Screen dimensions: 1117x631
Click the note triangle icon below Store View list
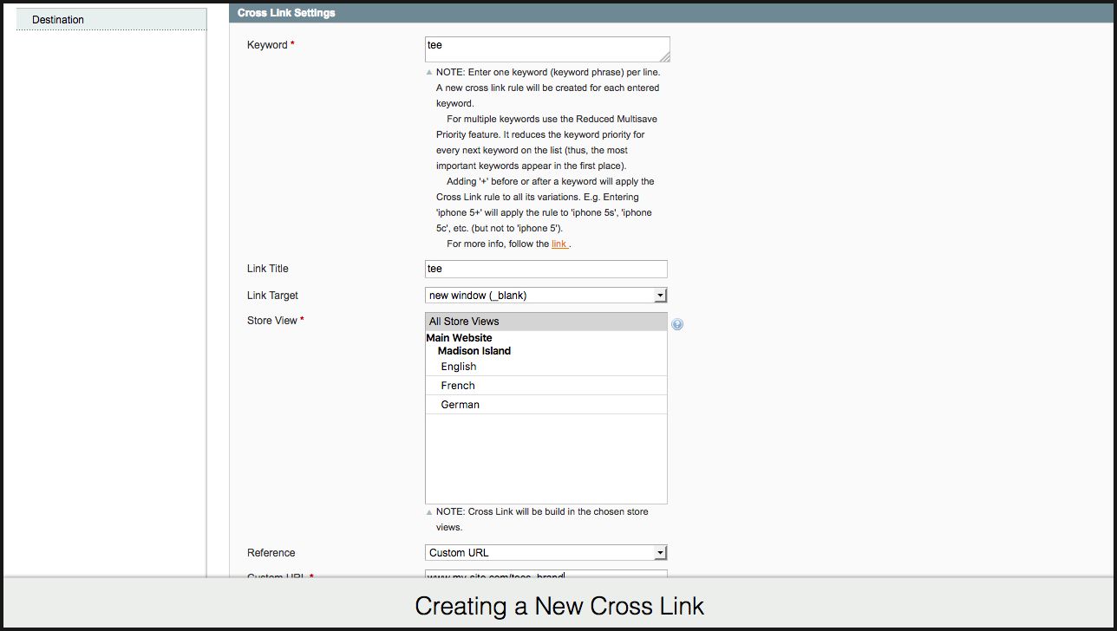pos(429,512)
